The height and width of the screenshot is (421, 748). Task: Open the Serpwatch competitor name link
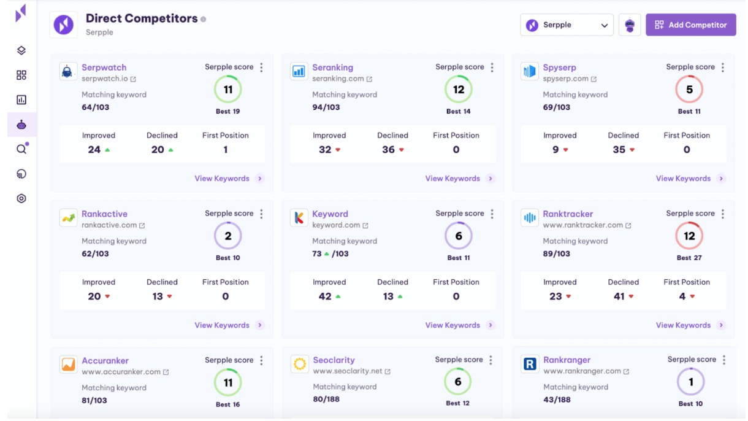coord(104,68)
